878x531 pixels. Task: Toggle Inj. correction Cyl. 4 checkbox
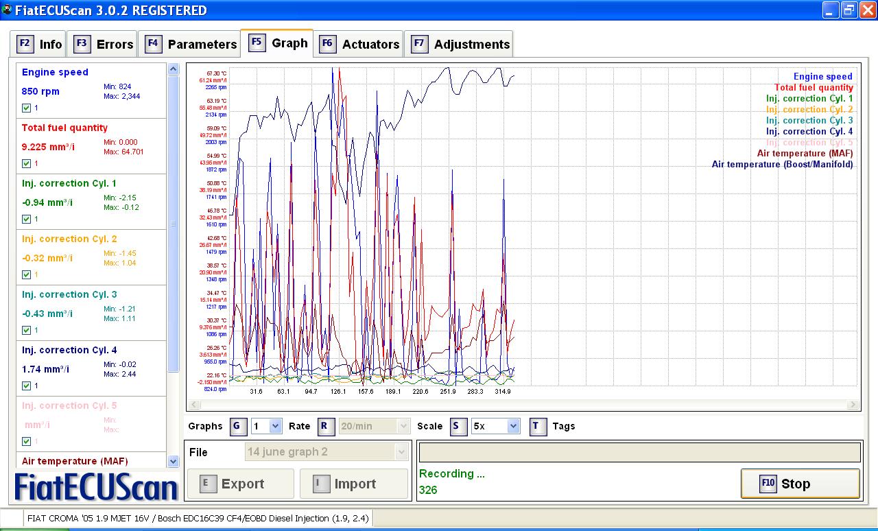click(26, 386)
